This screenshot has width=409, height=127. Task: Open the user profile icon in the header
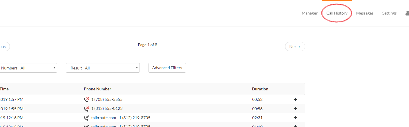[x=407, y=13]
